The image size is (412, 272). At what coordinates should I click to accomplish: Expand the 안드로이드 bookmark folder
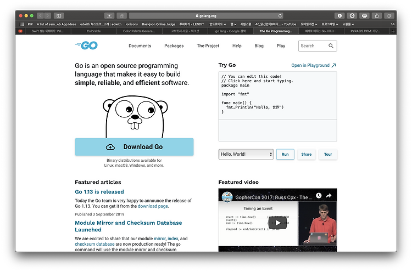point(218,24)
